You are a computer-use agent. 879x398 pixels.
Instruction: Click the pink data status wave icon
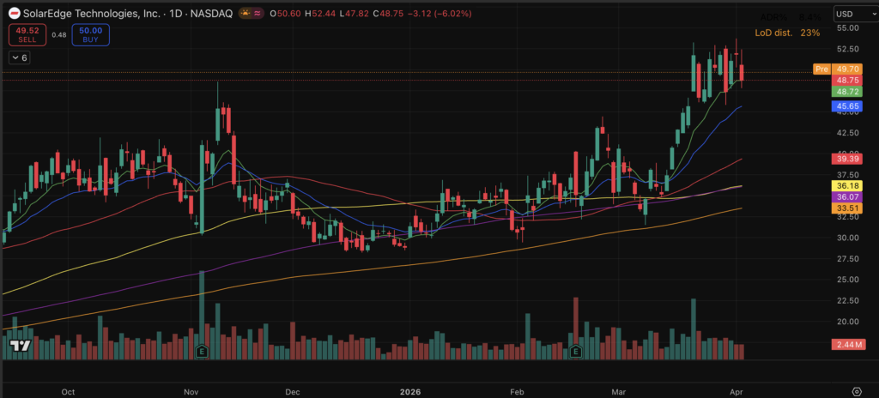pyautogui.click(x=256, y=15)
